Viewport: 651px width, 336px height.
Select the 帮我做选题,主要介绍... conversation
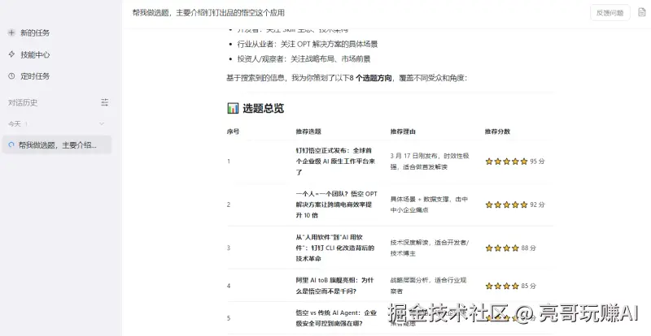(57, 145)
